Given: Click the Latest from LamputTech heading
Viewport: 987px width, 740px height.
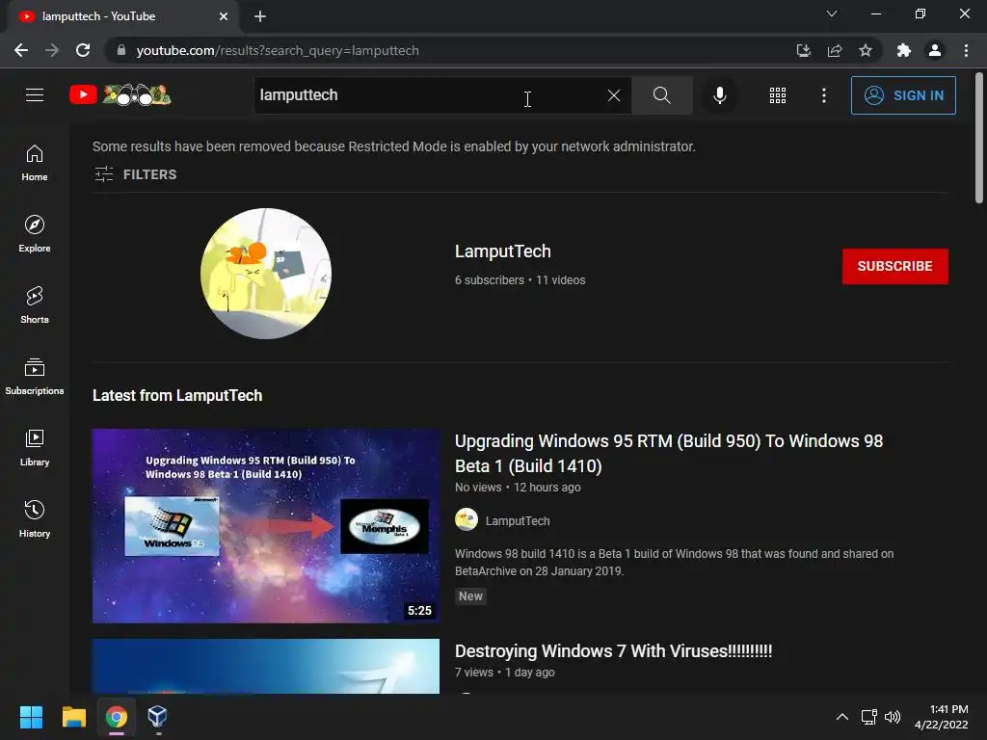Looking at the screenshot, I should [177, 395].
